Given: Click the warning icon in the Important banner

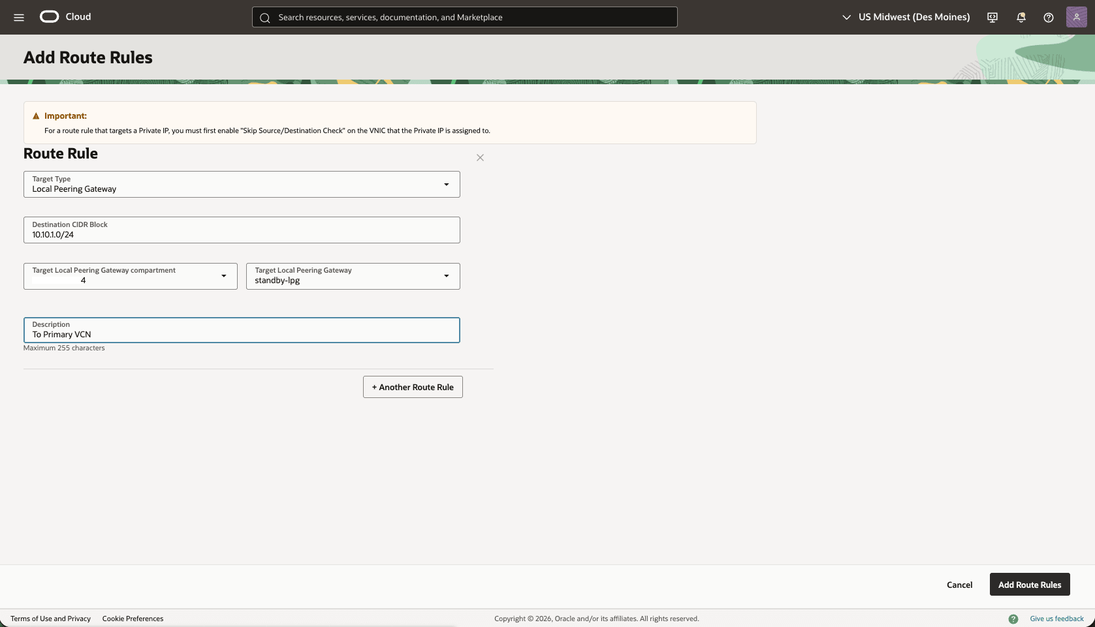Looking at the screenshot, I should pos(36,115).
